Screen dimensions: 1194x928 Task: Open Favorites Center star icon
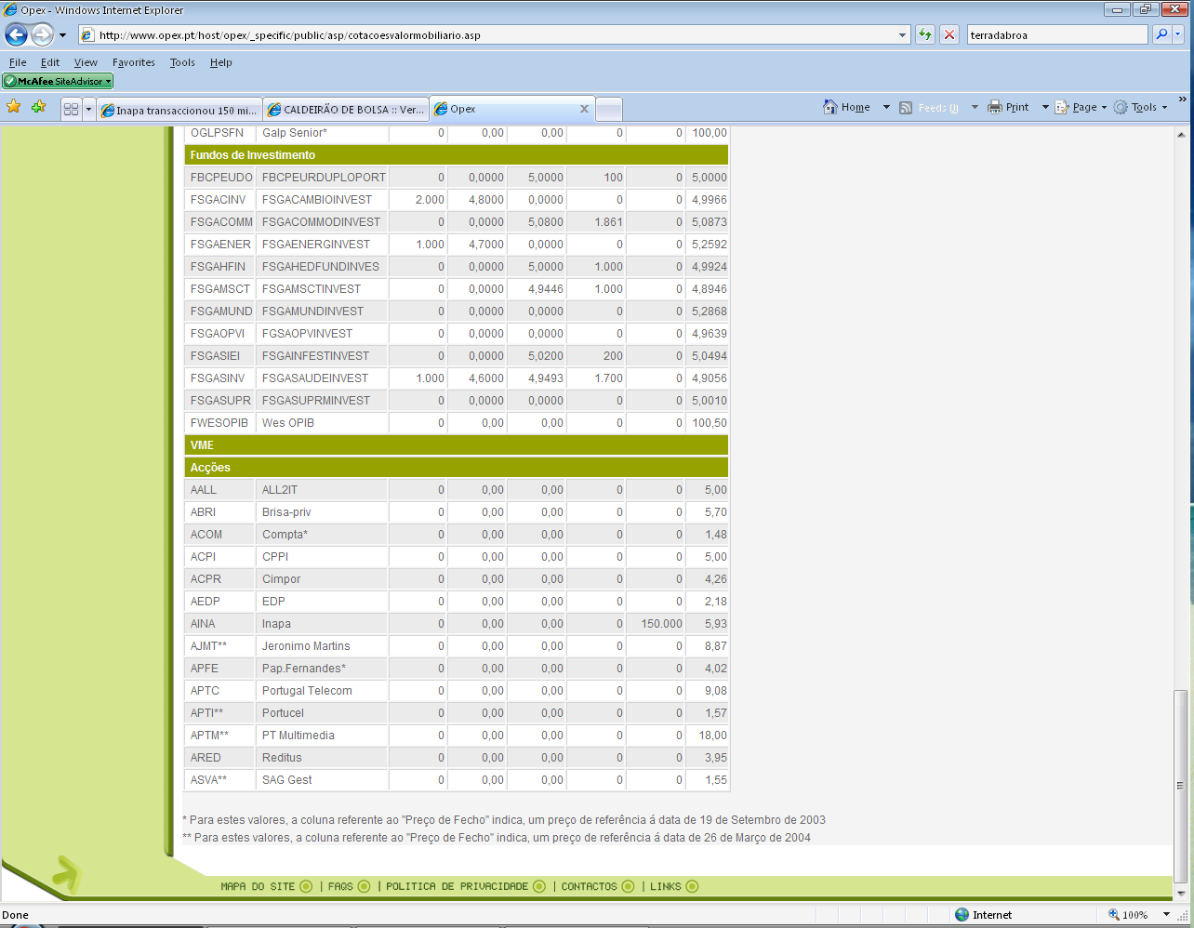14,108
